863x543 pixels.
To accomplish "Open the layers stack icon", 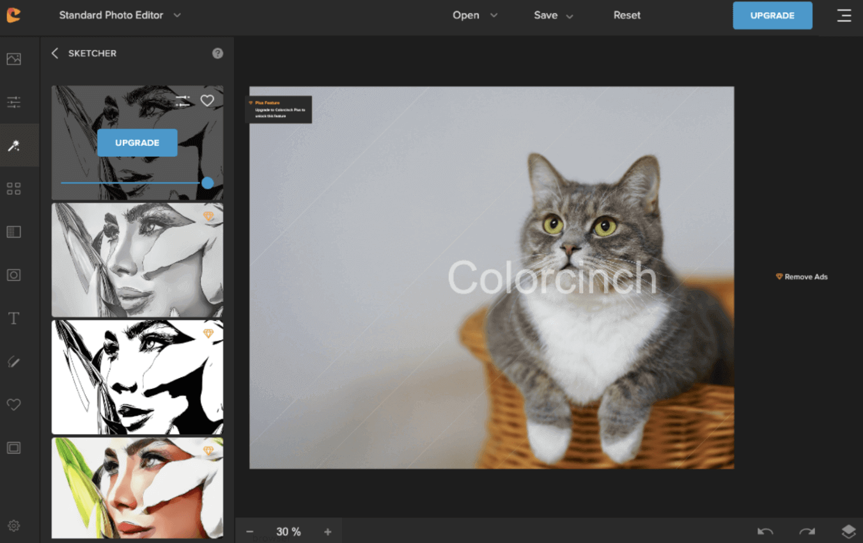I will (848, 531).
